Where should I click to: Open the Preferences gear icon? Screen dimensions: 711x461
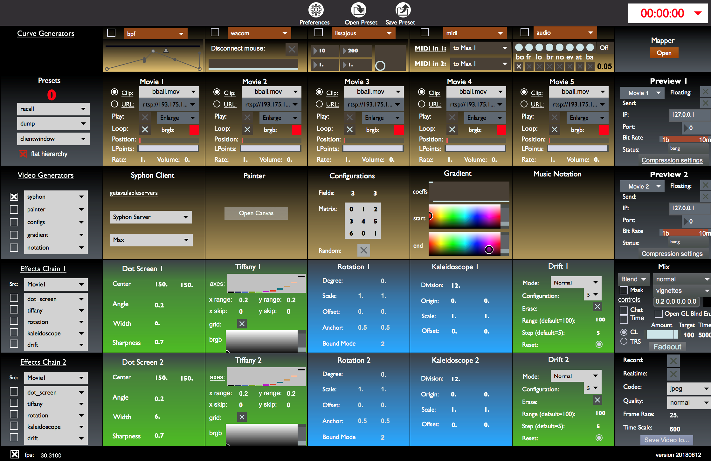(316, 10)
